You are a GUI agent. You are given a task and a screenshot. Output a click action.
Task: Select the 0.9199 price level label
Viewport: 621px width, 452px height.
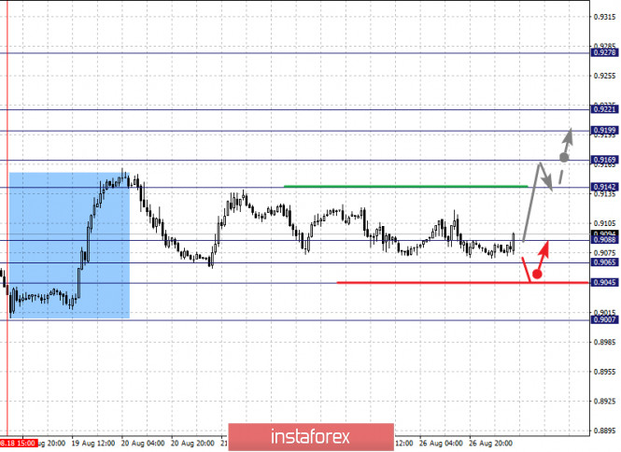click(x=604, y=131)
